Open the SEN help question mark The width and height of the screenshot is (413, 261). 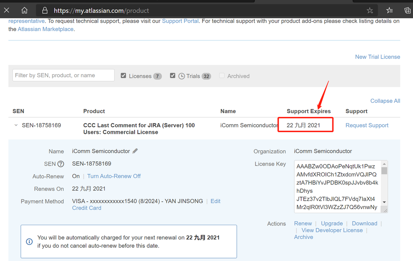pos(61,164)
